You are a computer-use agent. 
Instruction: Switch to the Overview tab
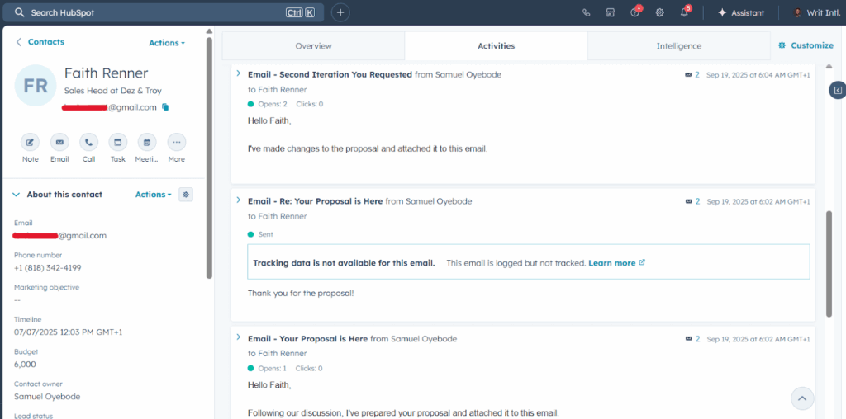[313, 46]
